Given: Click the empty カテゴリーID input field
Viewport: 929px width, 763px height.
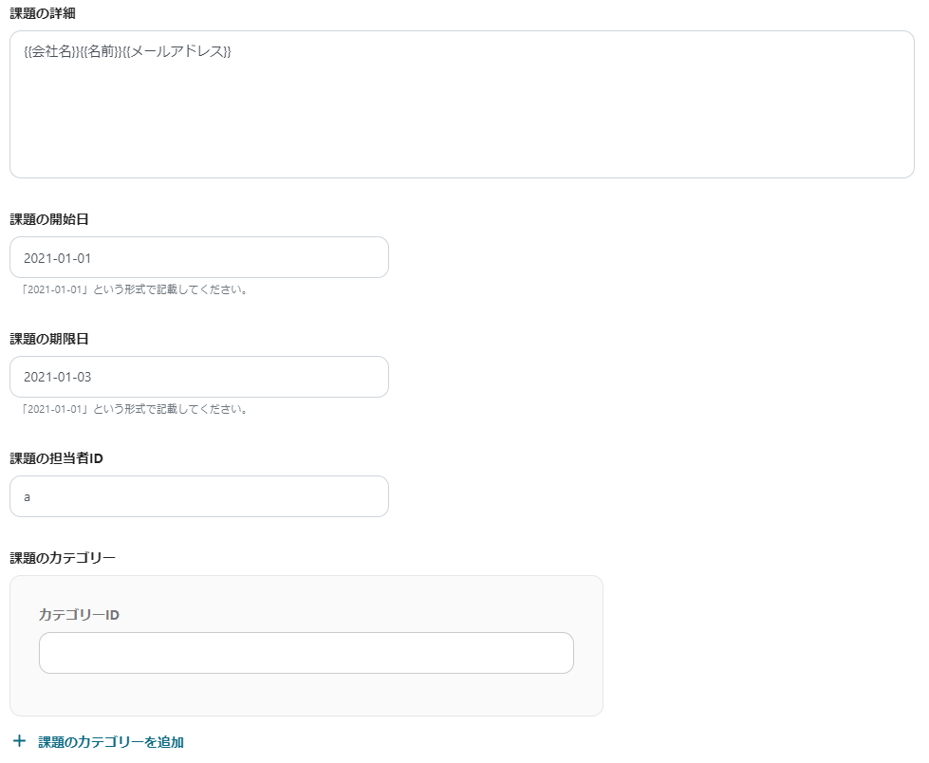Looking at the screenshot, I should point(307,653).
